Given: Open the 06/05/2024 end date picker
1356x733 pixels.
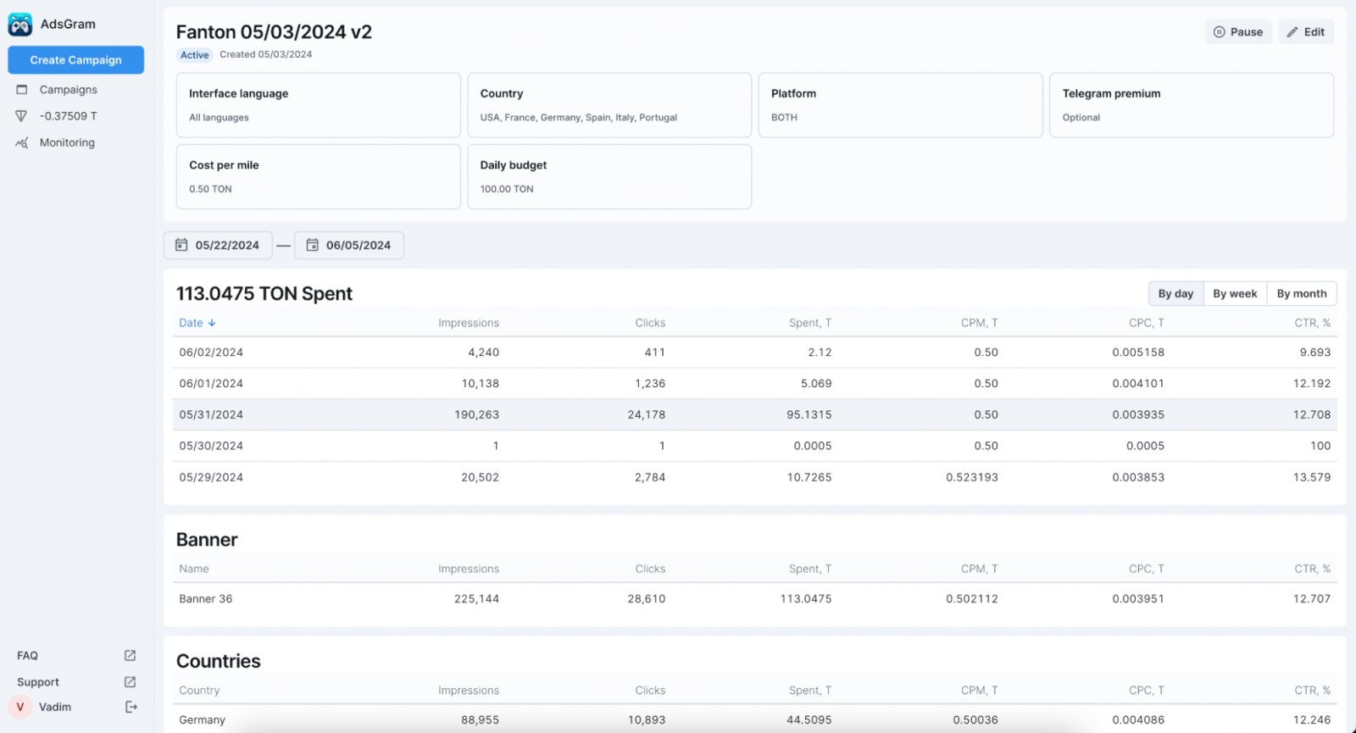Looking at the screenshot, I should coord(358,245).
